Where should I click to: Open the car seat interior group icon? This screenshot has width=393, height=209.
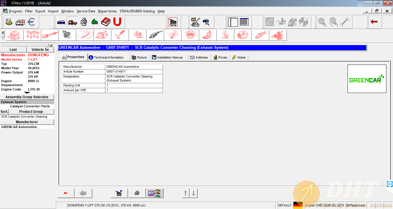[207, 35]
